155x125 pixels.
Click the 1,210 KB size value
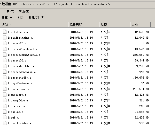tap(142, 106)
